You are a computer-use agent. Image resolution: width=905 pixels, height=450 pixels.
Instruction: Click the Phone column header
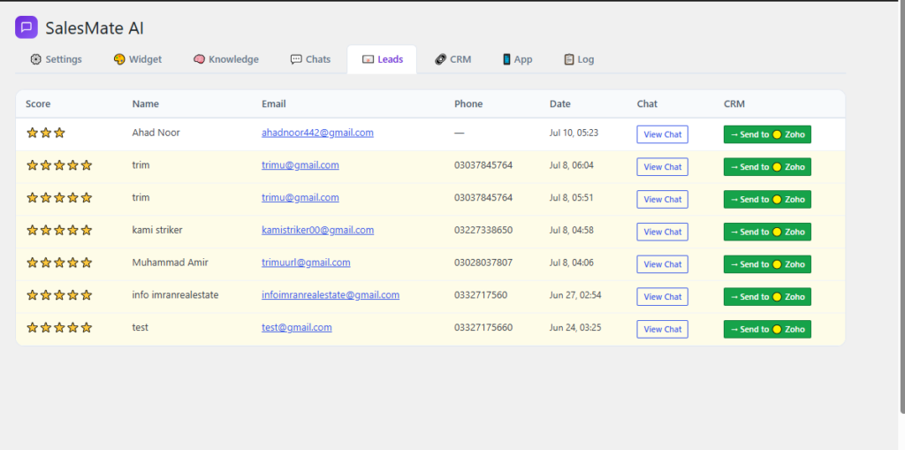click(x=468, y=104)
